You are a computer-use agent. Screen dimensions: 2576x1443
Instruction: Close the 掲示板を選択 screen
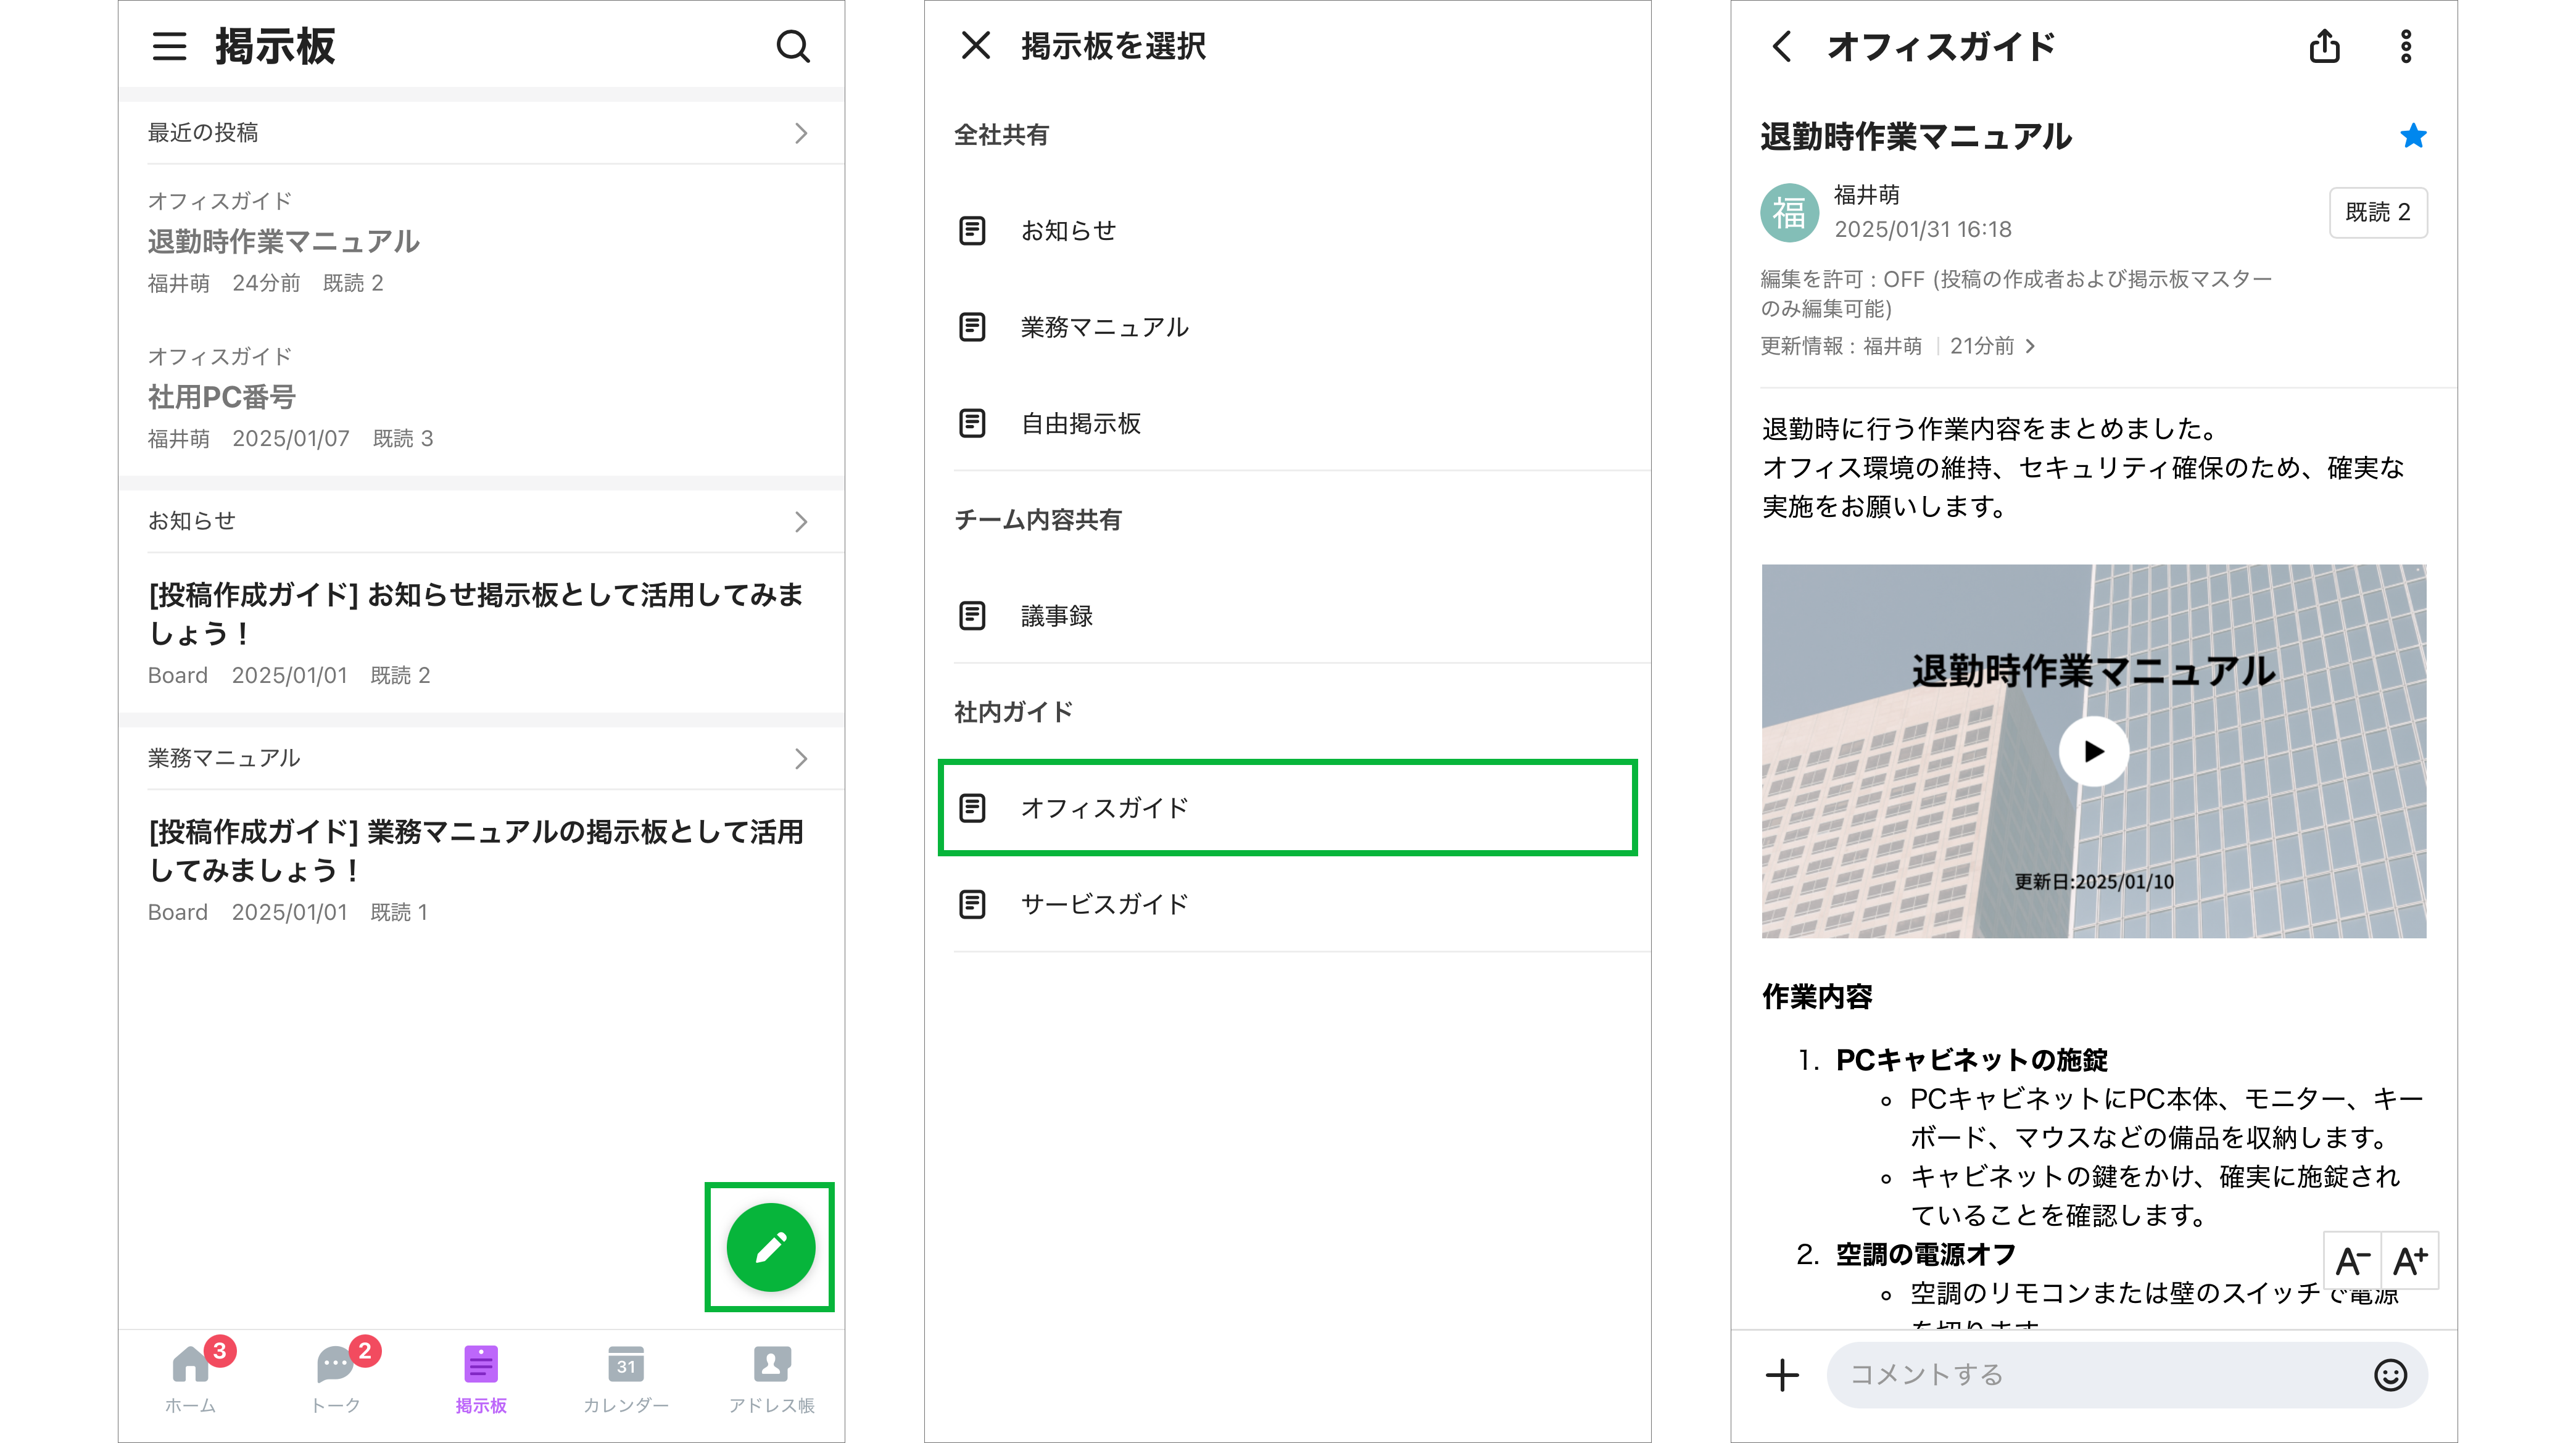click(975, 46)
